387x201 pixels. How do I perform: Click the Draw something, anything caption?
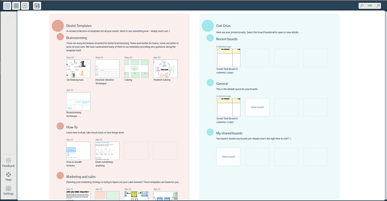click(x=104, y=164)
